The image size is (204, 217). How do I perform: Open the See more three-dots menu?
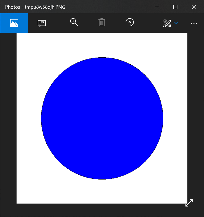coord(194,23)
